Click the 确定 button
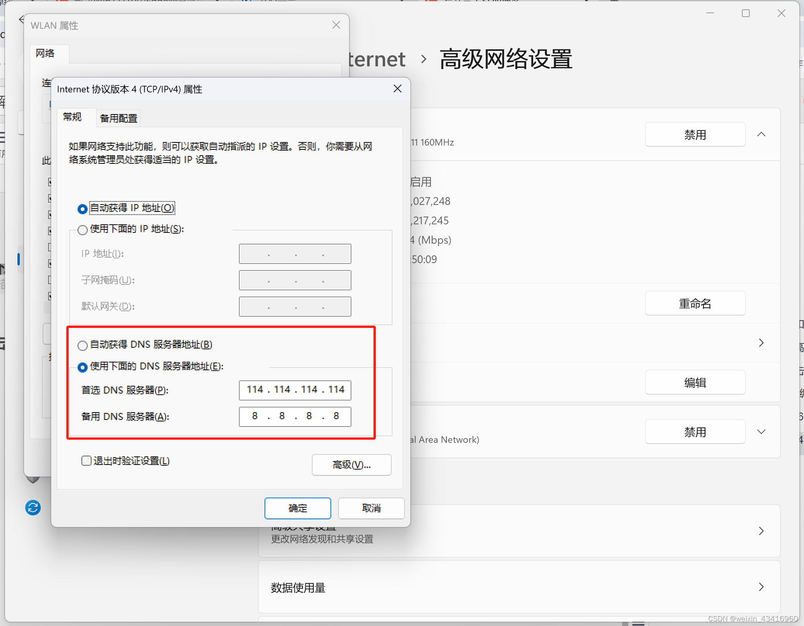This screenshot has height=626, width=804. [297, 508]
